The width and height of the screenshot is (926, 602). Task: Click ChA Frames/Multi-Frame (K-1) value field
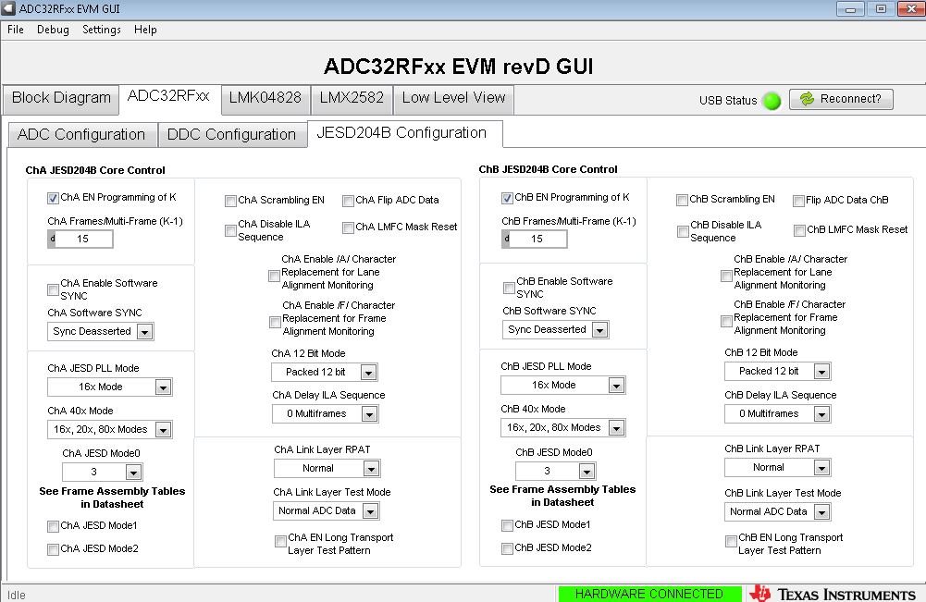[84, 239]
